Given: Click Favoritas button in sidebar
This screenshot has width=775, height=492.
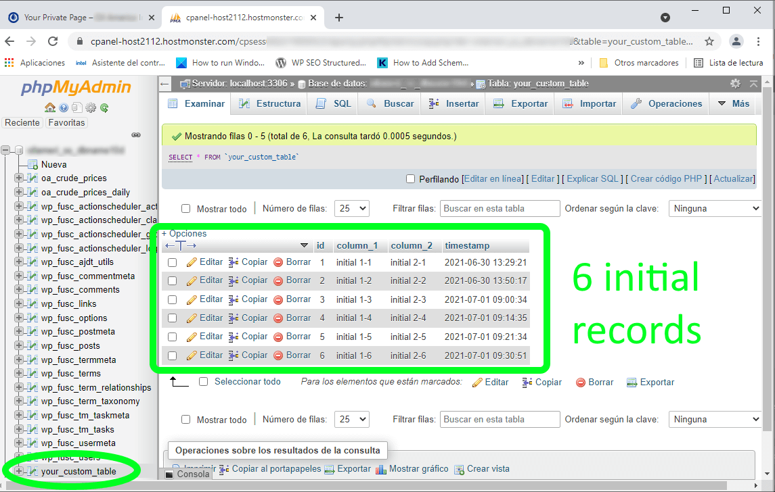Looking at the screenshot, I should (x=67, y=123).
